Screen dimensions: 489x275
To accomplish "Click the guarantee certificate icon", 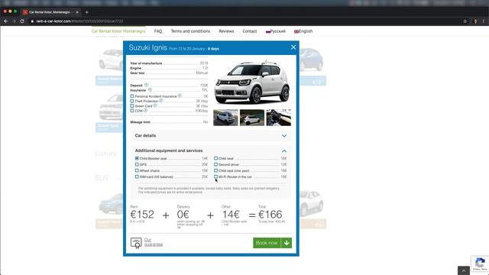I will (136, 243).
